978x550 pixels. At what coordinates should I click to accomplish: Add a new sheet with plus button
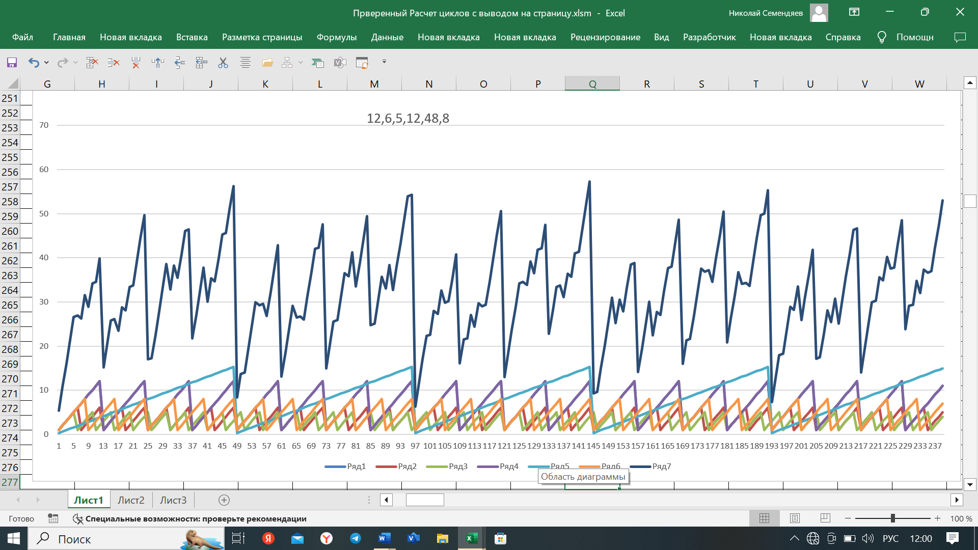[224, 500]
